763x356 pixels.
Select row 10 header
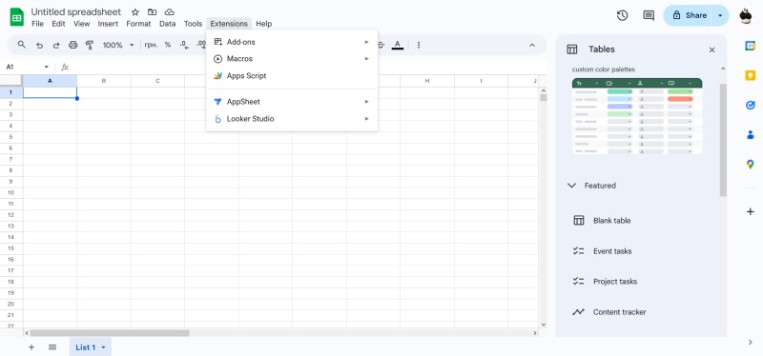click(x=11, y=193)
